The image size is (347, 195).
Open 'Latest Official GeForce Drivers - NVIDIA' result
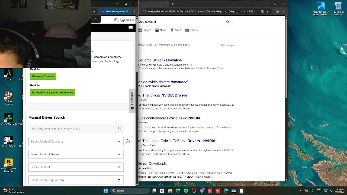click(x=177, y=141)
